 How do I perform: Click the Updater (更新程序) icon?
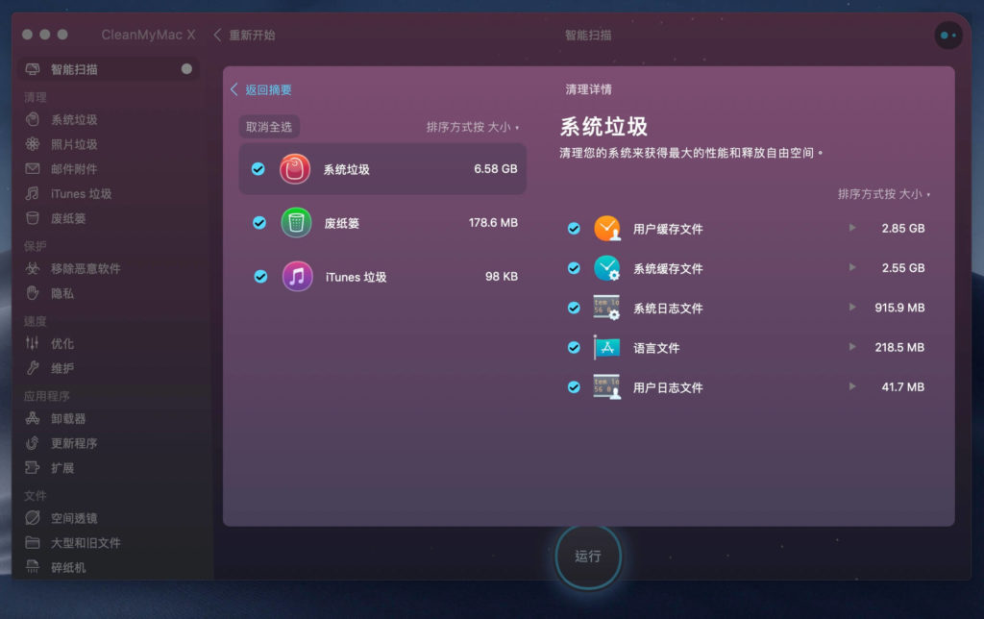(x=33, y=442)
